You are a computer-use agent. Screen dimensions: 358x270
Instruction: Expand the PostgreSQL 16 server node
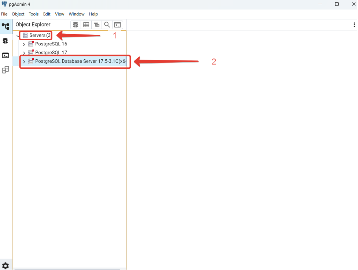(24, 44)
